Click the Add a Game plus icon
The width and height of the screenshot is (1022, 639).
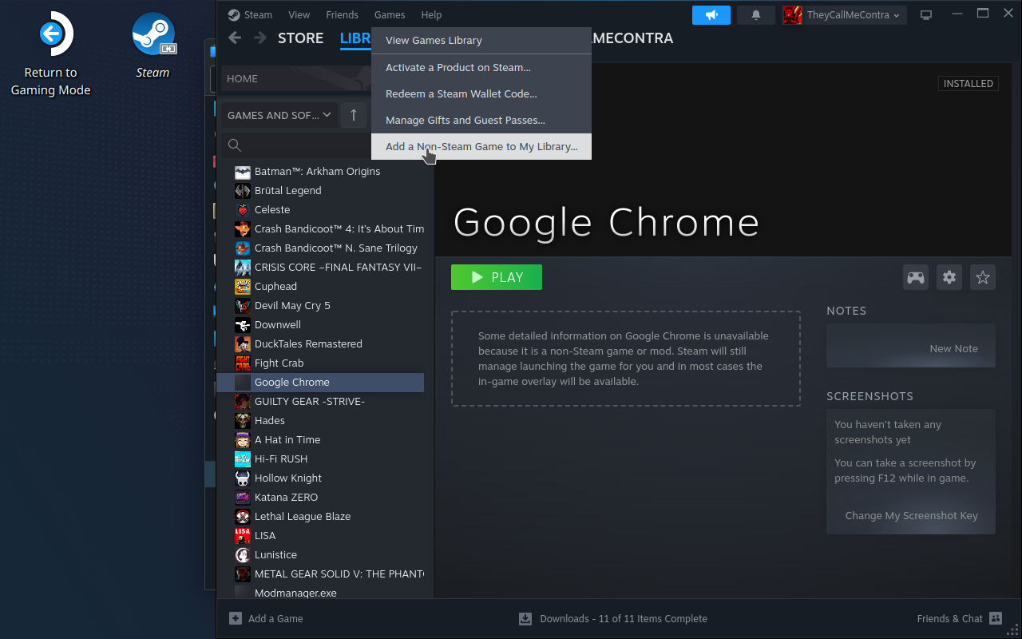236,618
